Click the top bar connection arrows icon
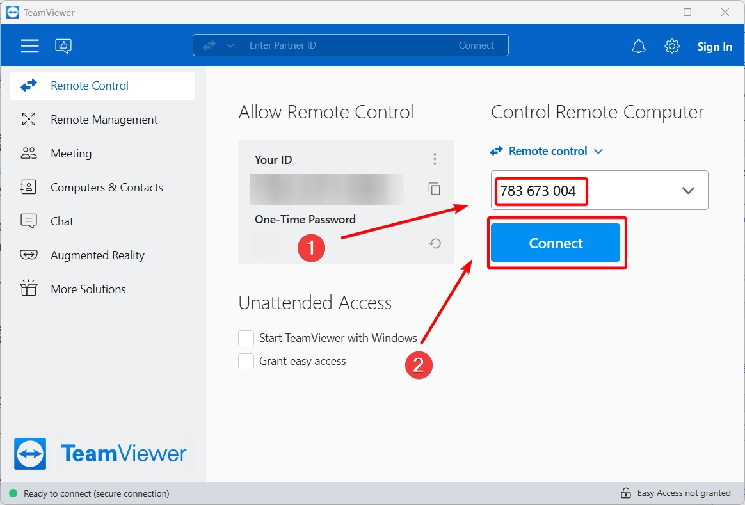The width and height of the screenshot is (745, 505). pos(209,45)
